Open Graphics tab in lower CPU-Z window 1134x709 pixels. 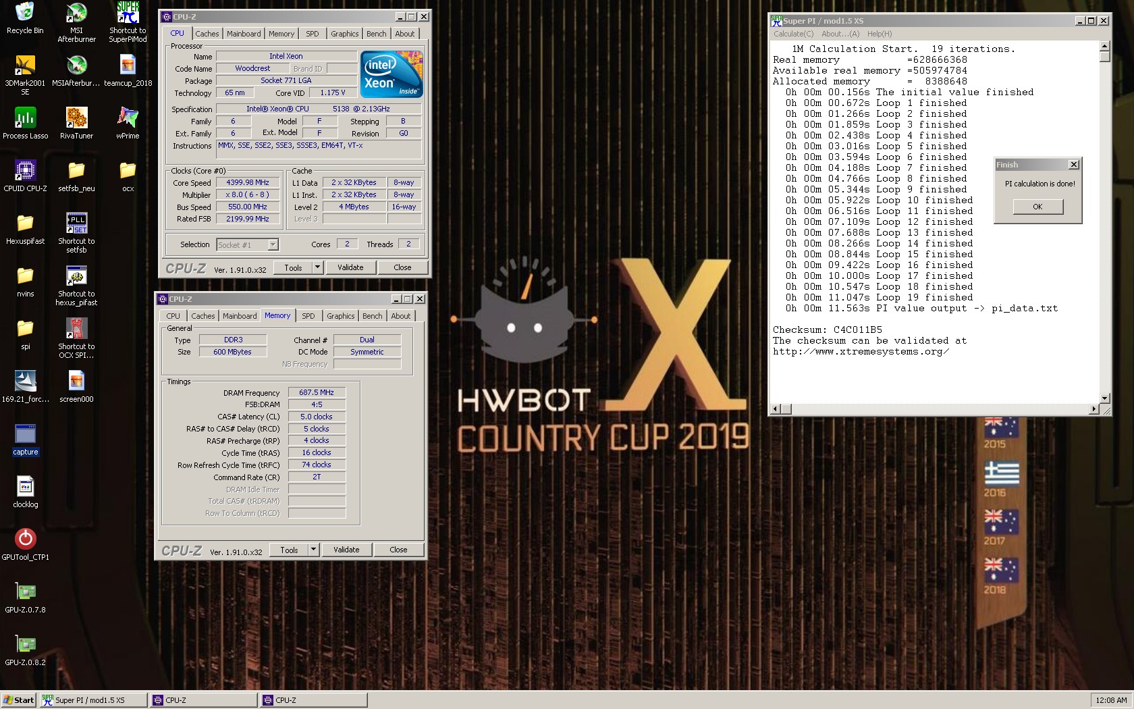click(341, 316)
